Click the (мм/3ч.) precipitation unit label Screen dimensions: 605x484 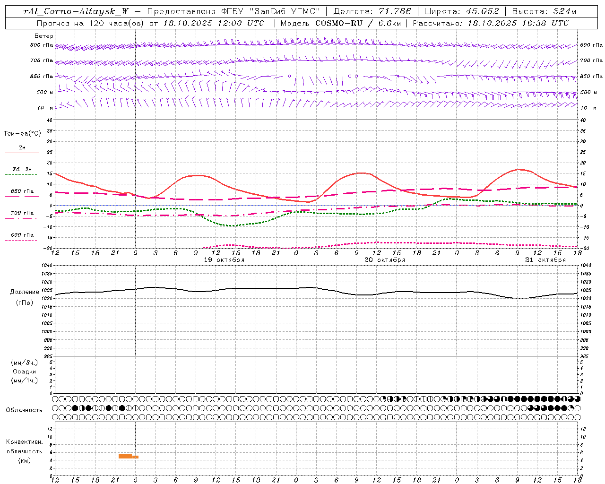coord(25,363)
